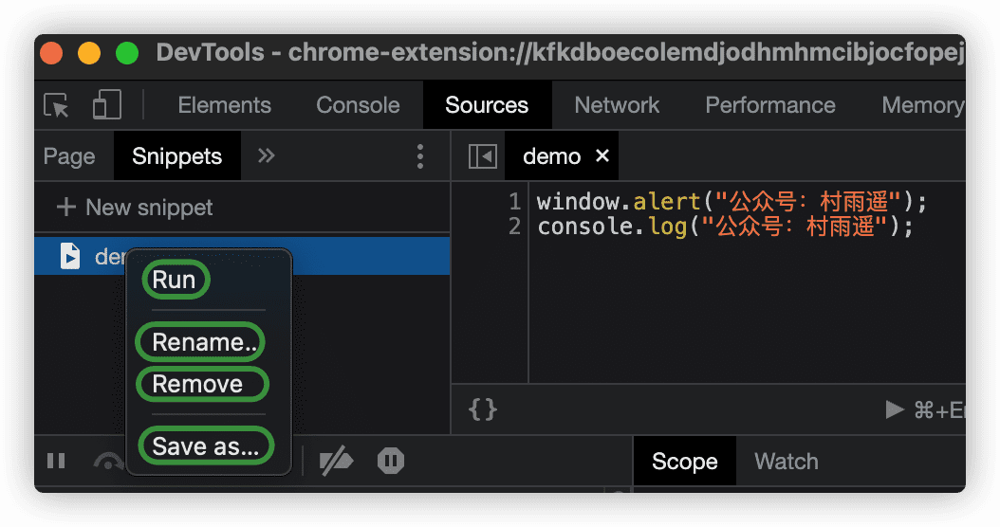Activate the inspect element picker icon
This screenshot has width=1000, height=527.
click(x=57, y=105)
